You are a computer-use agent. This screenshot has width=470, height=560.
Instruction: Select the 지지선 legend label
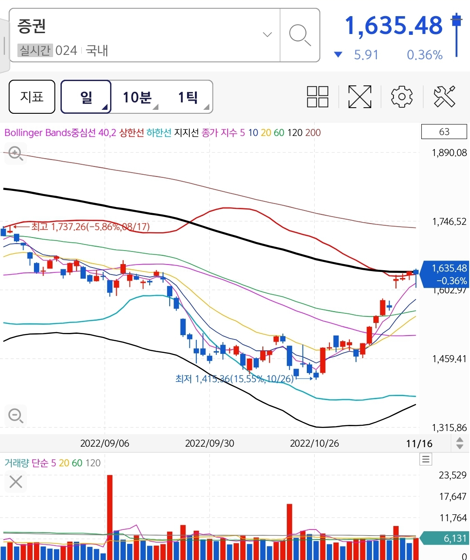(x=186, y=132)
